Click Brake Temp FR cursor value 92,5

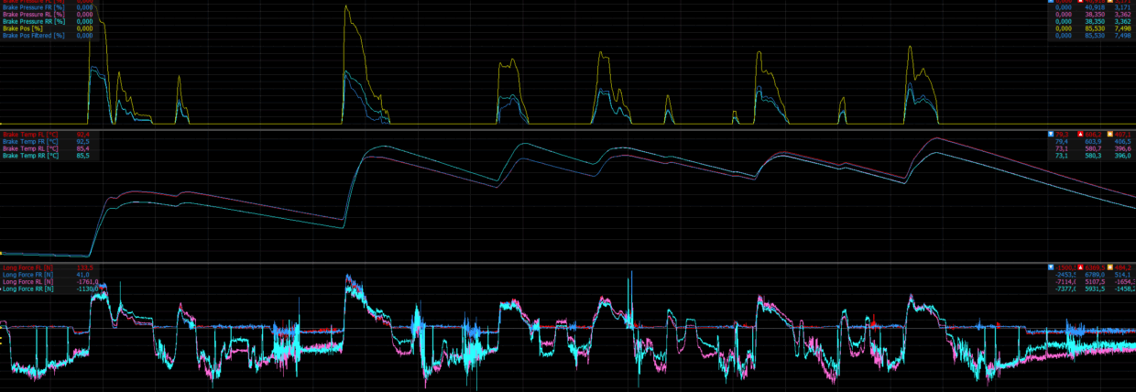[x=82, y=142]
